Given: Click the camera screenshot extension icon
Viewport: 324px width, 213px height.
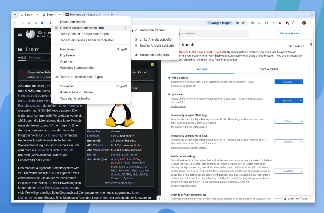Looking at the screenshot, I should [266, 23].
